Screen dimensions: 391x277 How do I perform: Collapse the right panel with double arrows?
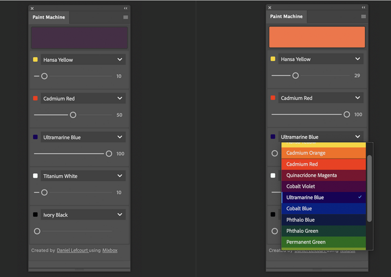(363, 7)
